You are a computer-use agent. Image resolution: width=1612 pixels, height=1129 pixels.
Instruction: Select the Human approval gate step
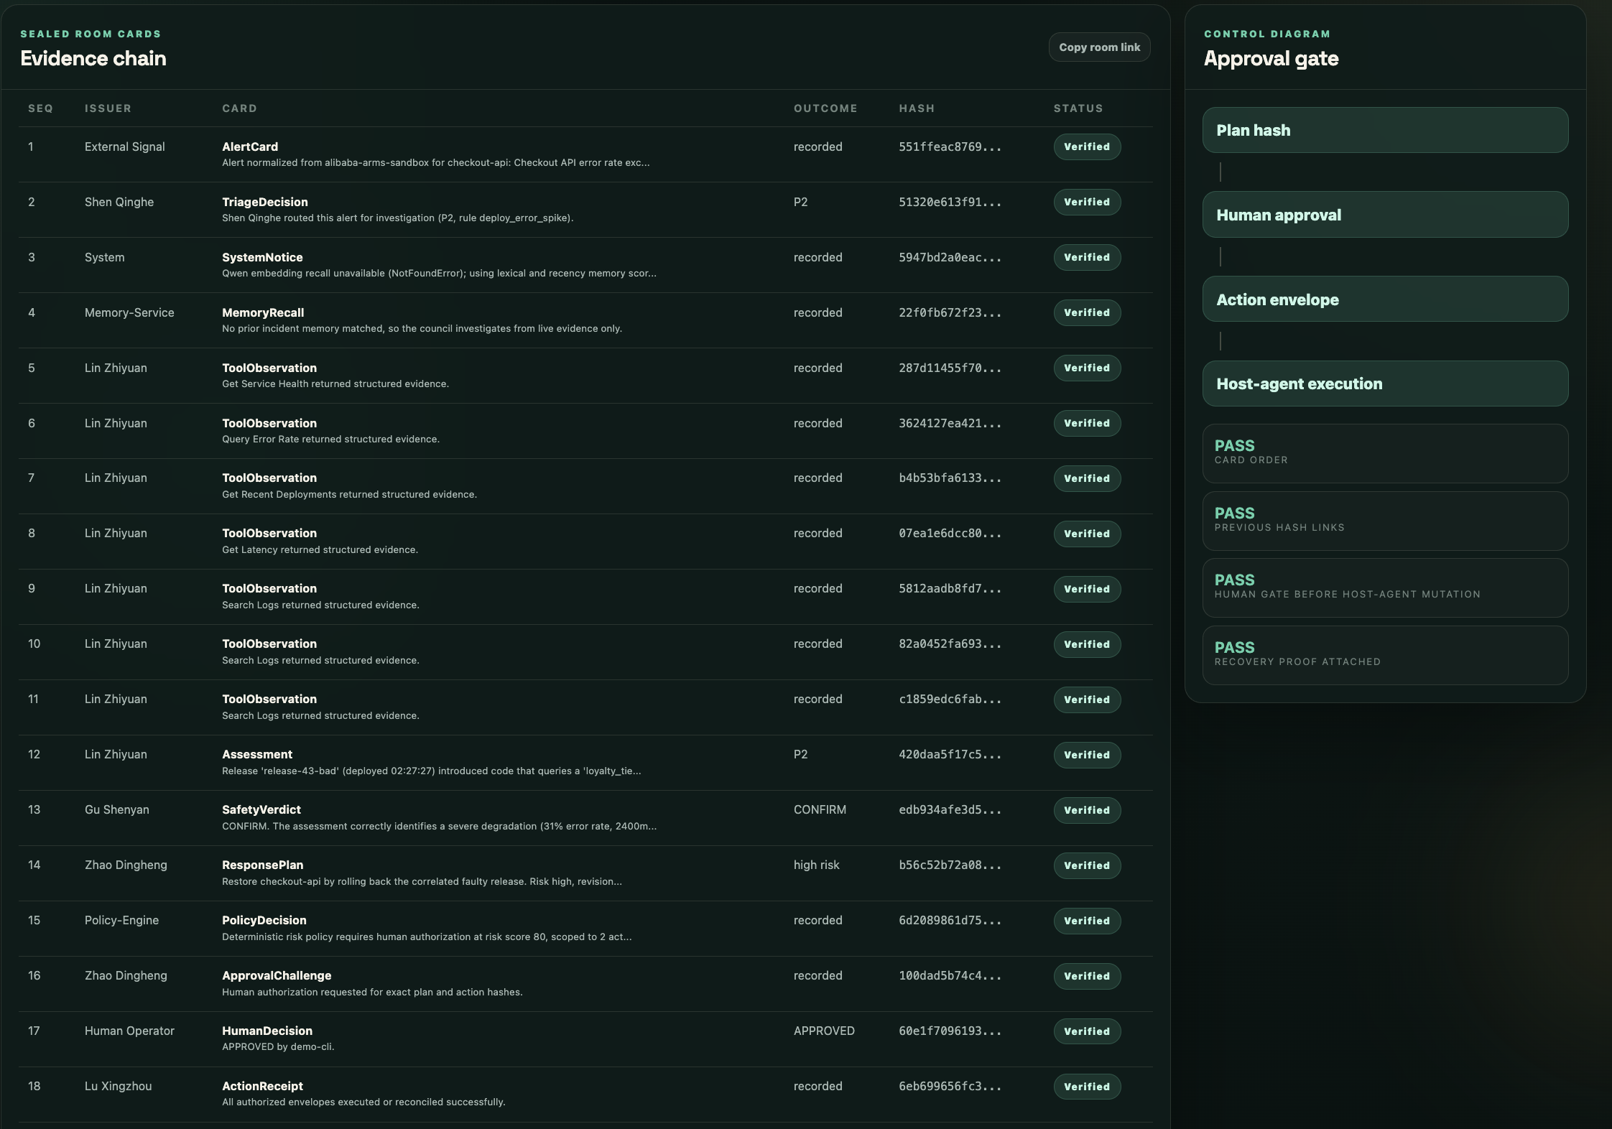[x=1385, y=215]
